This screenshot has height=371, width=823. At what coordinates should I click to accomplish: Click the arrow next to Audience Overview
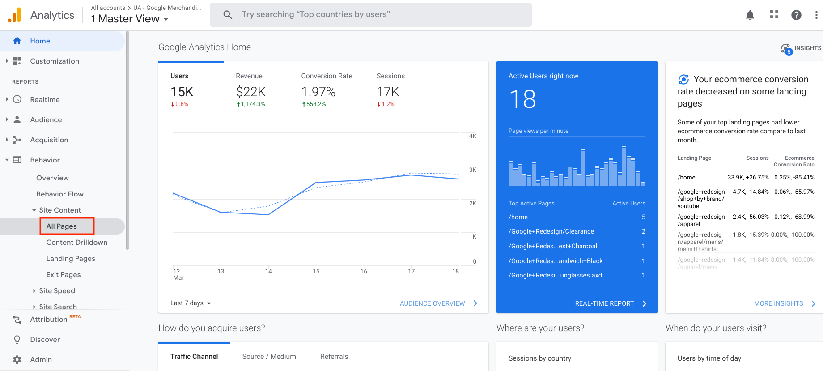[475, 303]
